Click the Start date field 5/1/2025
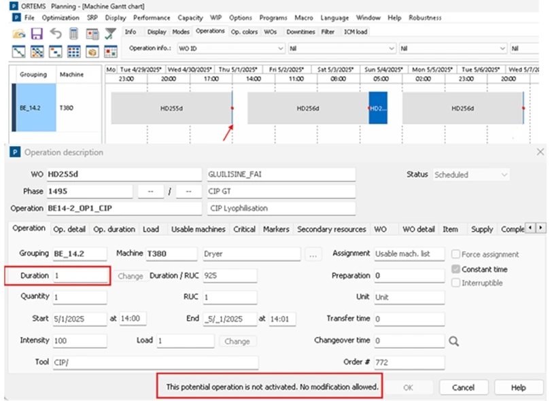550x401 pixels. (80, 319)
